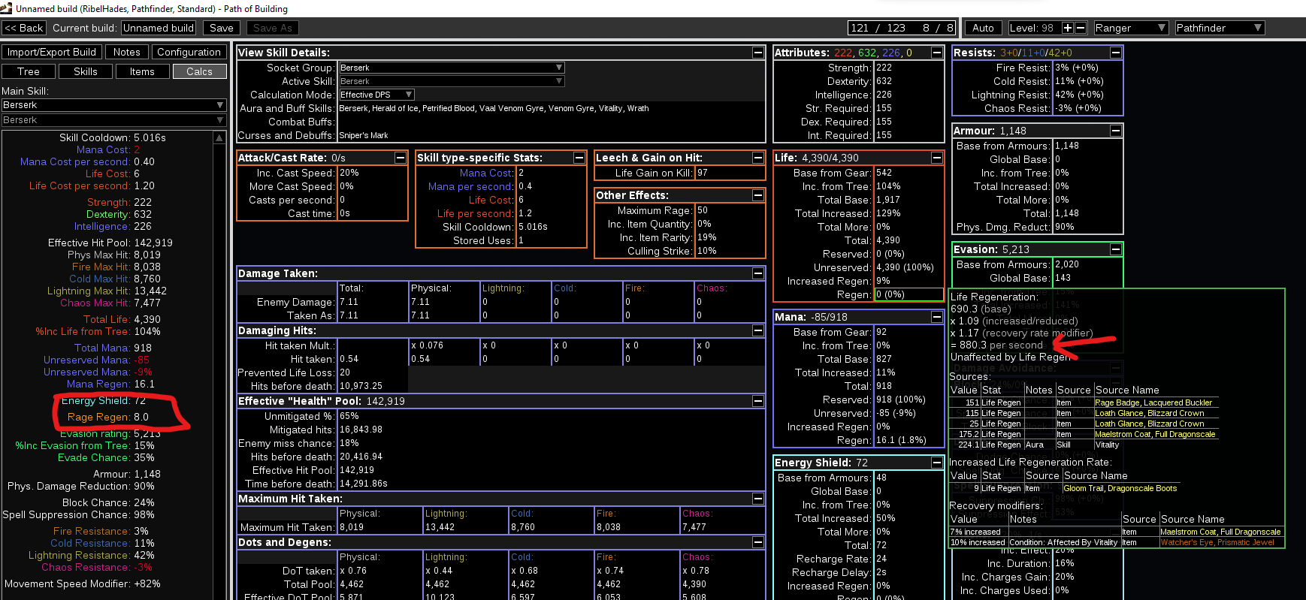Open the Notes tab
The image size is (1306, 600).
click(x=127, y=52)
